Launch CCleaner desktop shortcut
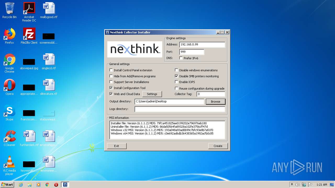The height and width of the screenshot is (188, 335). (9, 138)
